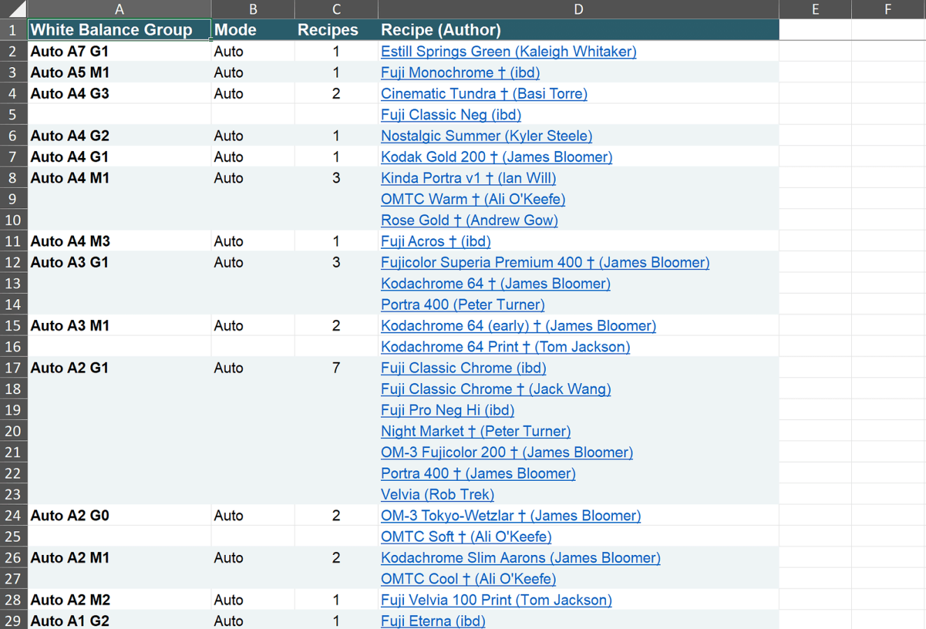Open OMTC Warm † (Ali O'Keefe) link

pos(473,199)
